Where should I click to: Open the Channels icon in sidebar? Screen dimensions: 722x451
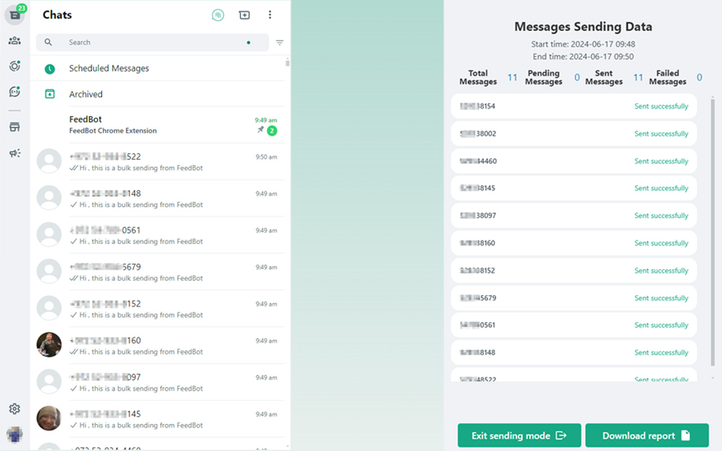click(15, 91)
